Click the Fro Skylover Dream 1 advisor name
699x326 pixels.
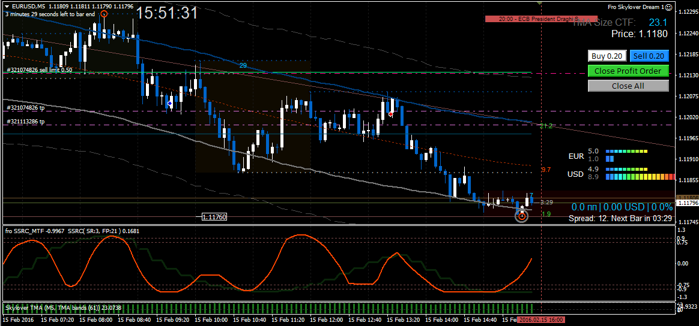tap(637, 7)
